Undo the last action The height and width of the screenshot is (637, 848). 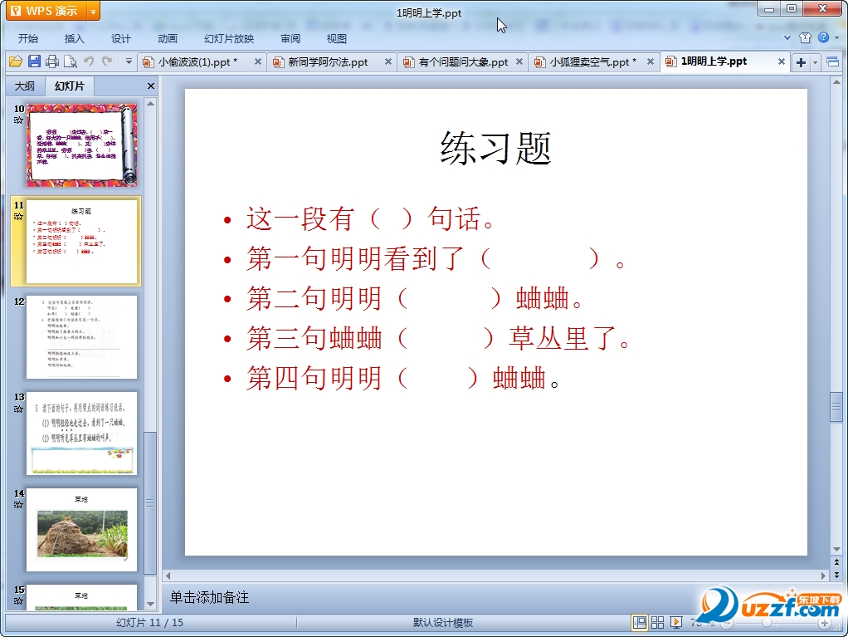tap(89, 61)
